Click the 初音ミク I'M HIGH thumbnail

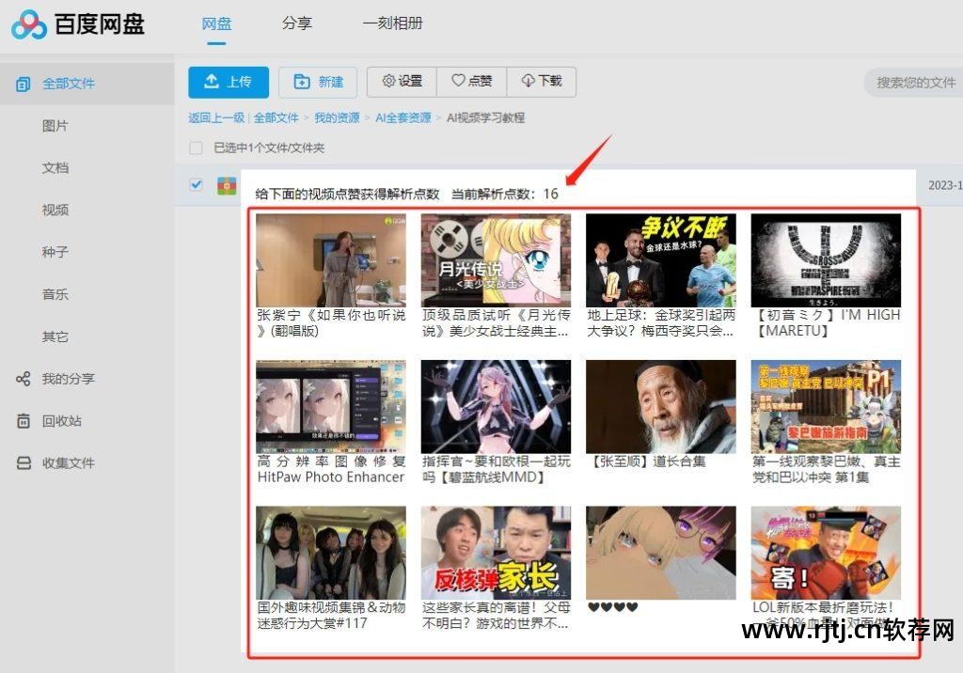click(x=826, y=260)
